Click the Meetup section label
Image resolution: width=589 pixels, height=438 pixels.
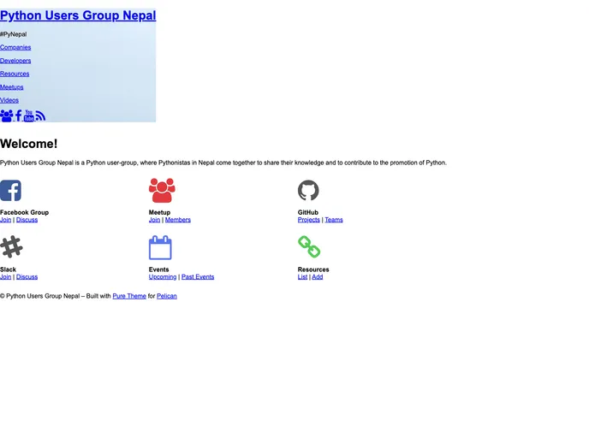[x=159, y=212]
